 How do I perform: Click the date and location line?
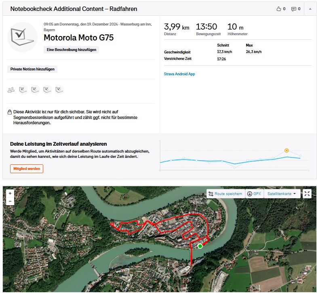click(x=98, y=27)
